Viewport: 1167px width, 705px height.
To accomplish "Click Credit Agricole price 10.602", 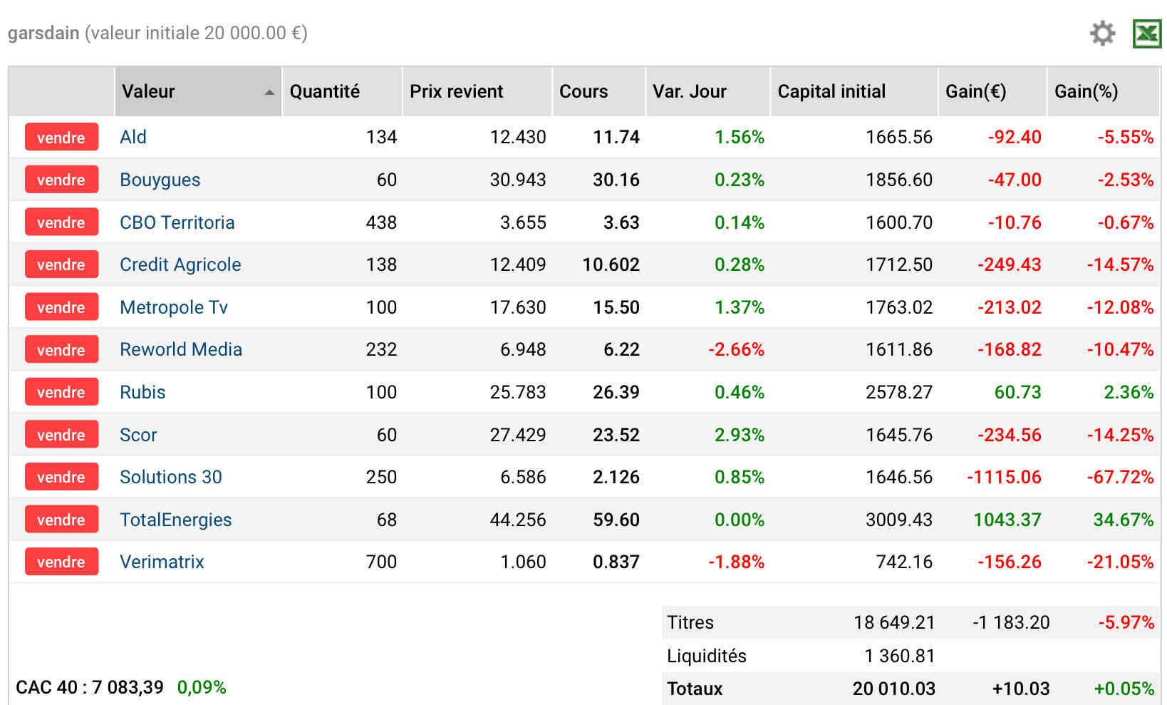I will click(611, 264).
